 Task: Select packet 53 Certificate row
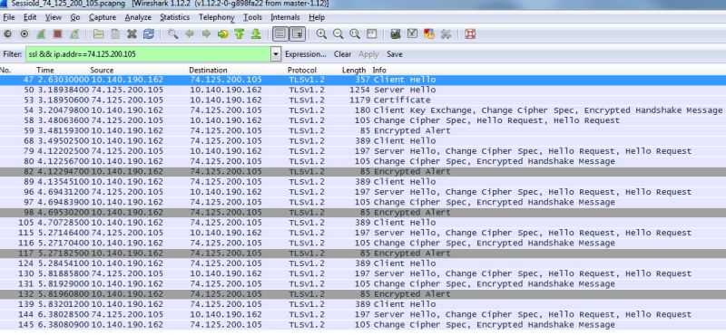click(x=363, y=100)
